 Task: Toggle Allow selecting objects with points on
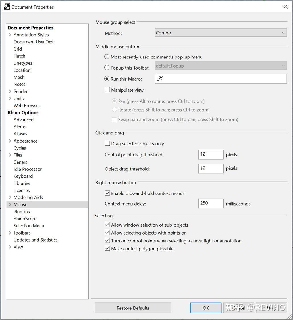[x=107, y=233]
